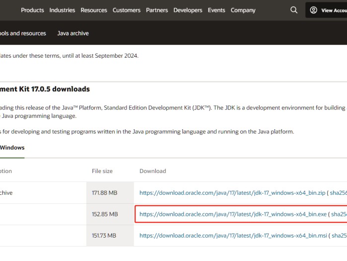Expand the Resources navigation menu
The image size is (347, 261).
tap(94, 10)
